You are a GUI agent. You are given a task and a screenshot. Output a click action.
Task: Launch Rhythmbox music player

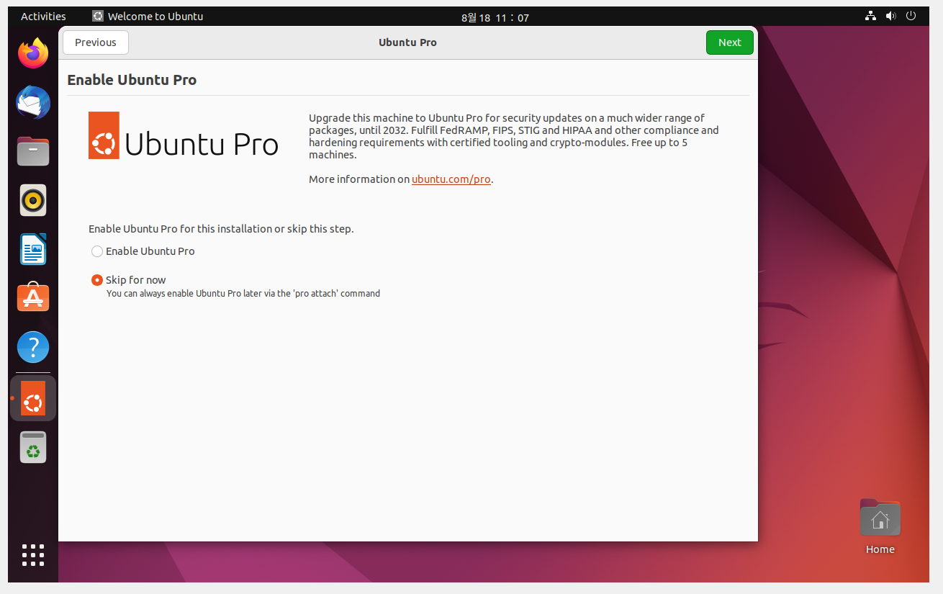pos(33,200)
